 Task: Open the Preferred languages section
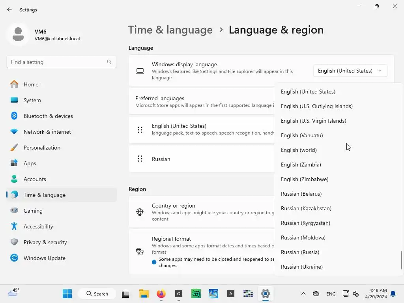tap(202, 101)
